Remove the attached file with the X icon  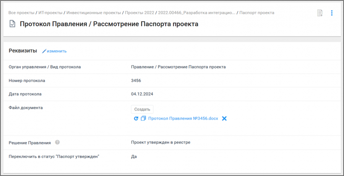[224, 118]
